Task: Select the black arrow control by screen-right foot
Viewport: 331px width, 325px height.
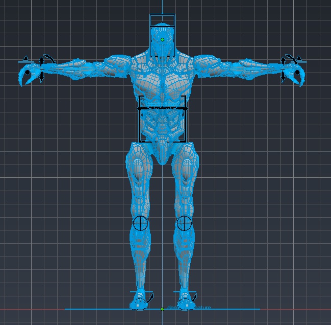Action: [x=193, y=298]
